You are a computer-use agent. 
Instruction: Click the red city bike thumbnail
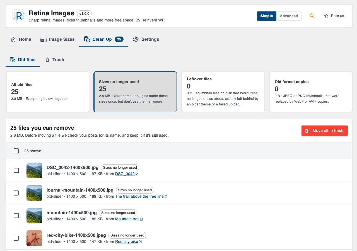(34, 238)
